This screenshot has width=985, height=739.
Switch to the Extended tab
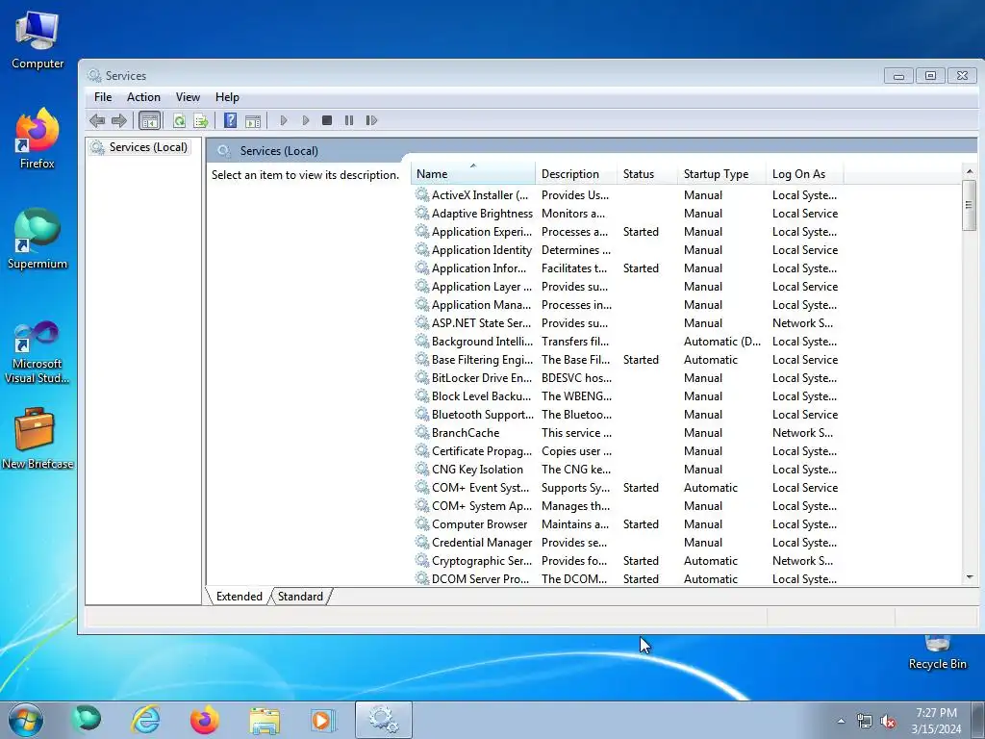point(239,597)
